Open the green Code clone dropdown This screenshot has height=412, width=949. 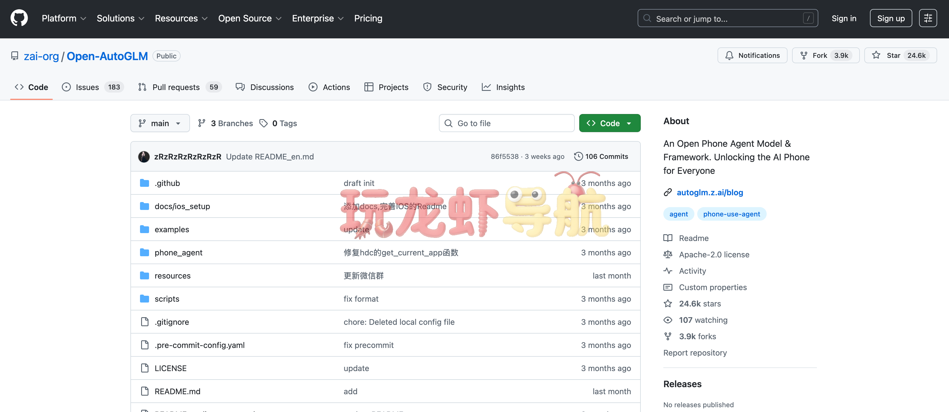610,123
